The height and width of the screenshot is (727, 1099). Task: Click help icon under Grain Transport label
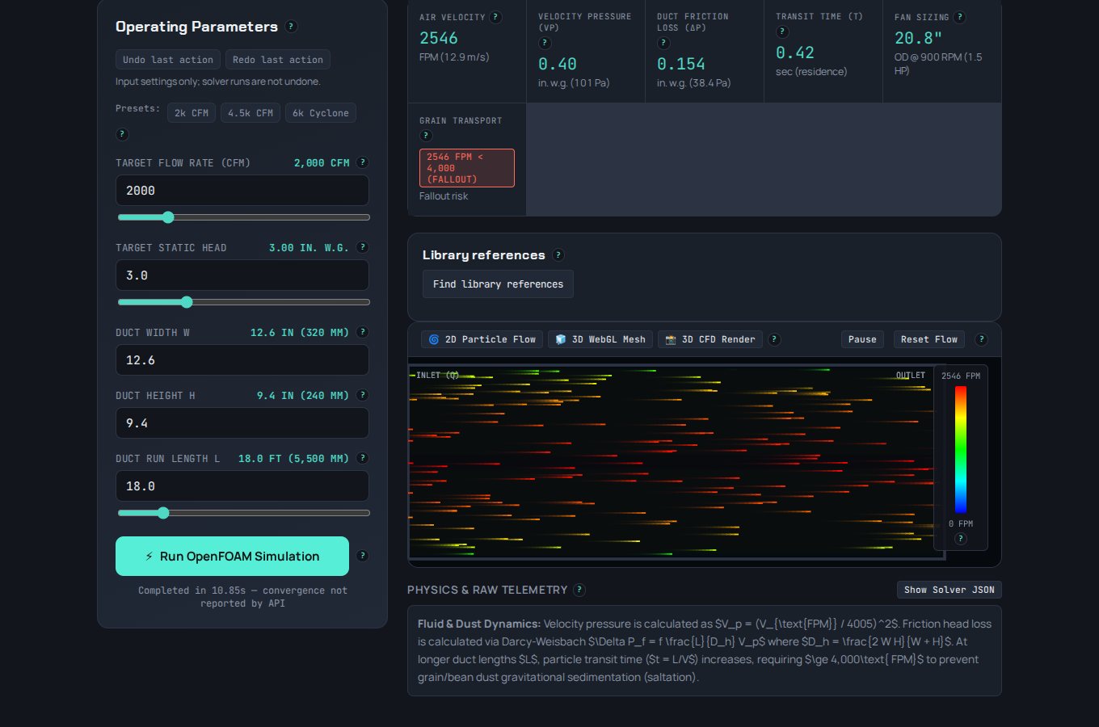[x=427, y=136]
